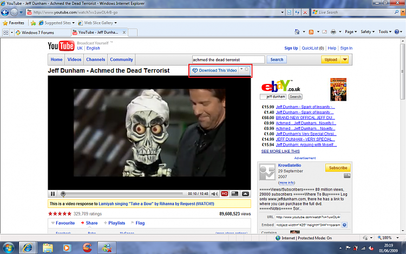Click the Live Search magnifier icon
This screenshot has height=254, width=406.
tap(396, 12)
